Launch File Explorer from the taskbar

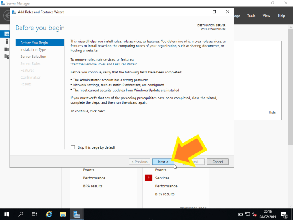point(63,214)
